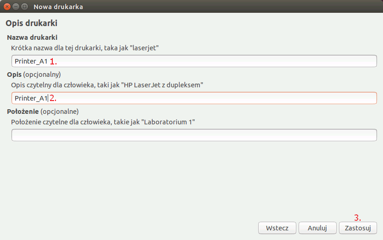This screenshot has height=240, width=383.
Task: Go back with the Wstecz button
Action: pos(277,228)
